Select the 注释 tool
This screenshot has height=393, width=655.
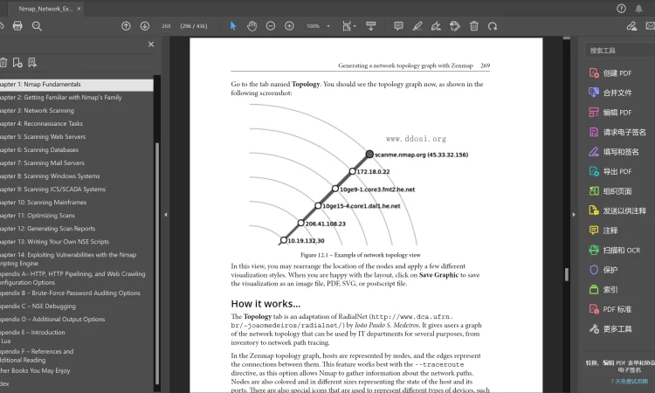click(x=603, y=230)
